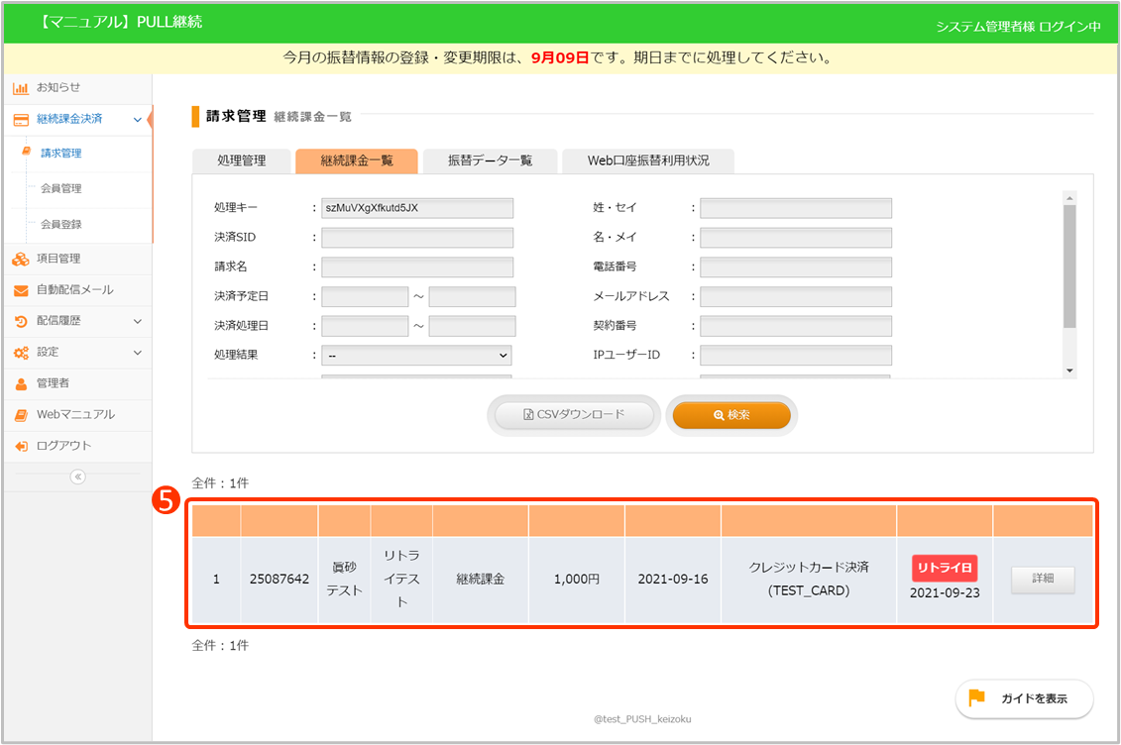The width and height of the screenshot is (1121, 745).
Task: Click the 管理者 user icon
Action: (x=21, y=383)
